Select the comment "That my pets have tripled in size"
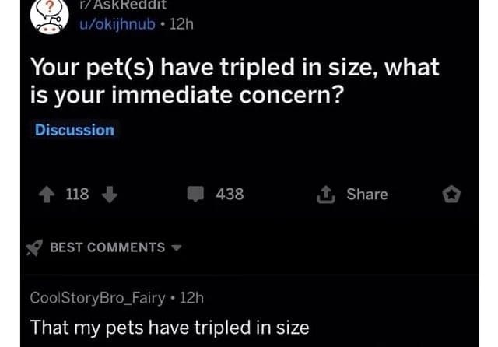Screen dimensions: 498x347 (x=169, y=327)
